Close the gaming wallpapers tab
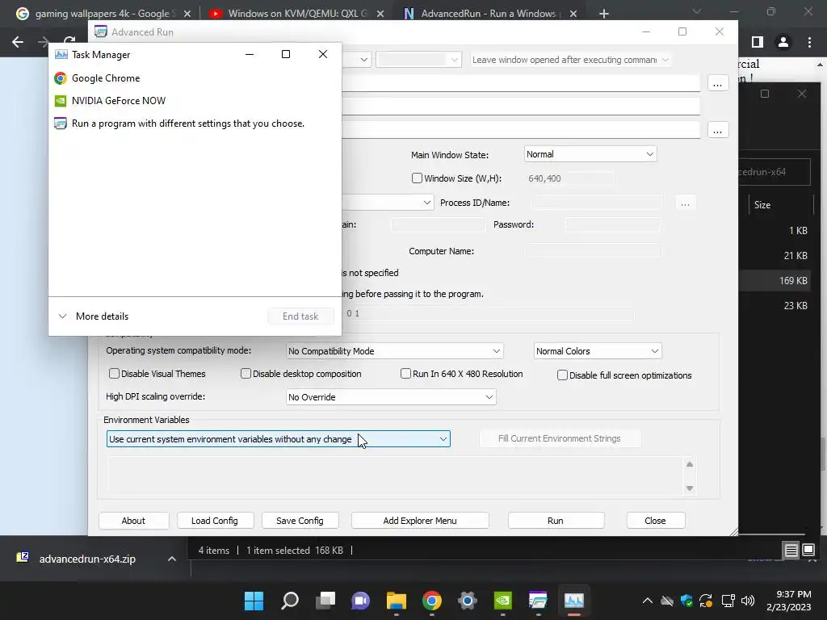The height and width of the screenshot is (620, 827). point(187,14)
